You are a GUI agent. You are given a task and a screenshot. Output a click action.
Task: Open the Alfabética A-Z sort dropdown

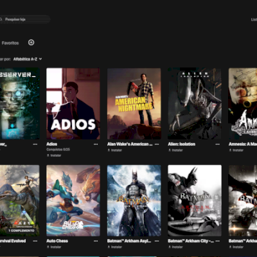[28, 59]
